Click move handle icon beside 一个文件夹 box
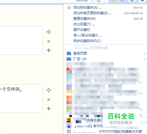 (49, 90)
